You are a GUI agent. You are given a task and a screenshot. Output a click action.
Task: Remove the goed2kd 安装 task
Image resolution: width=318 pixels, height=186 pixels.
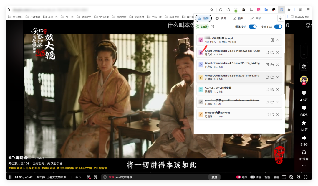(x=277, y=102)
